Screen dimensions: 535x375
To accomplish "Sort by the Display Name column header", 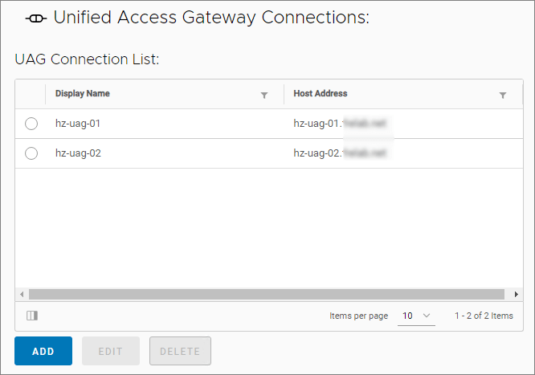I will [x=83, y=94].
